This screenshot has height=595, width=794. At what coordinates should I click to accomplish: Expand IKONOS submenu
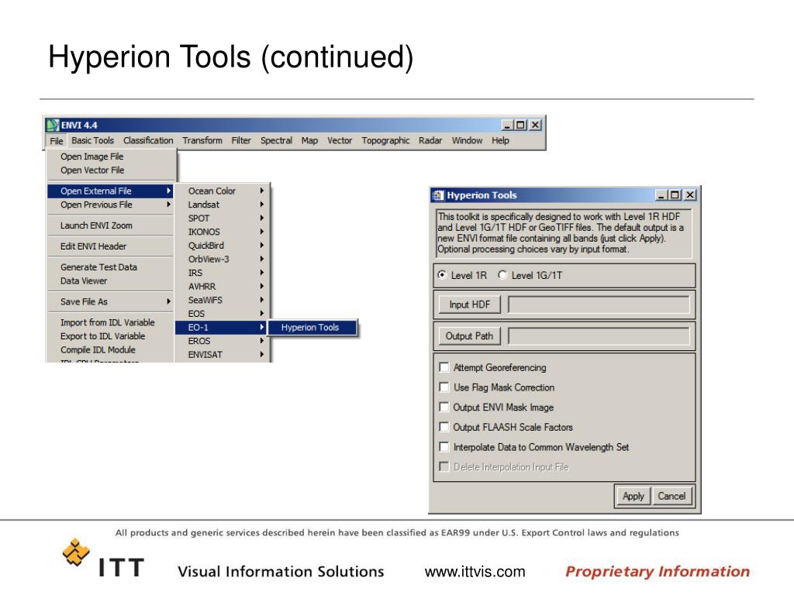pos(223,232)
